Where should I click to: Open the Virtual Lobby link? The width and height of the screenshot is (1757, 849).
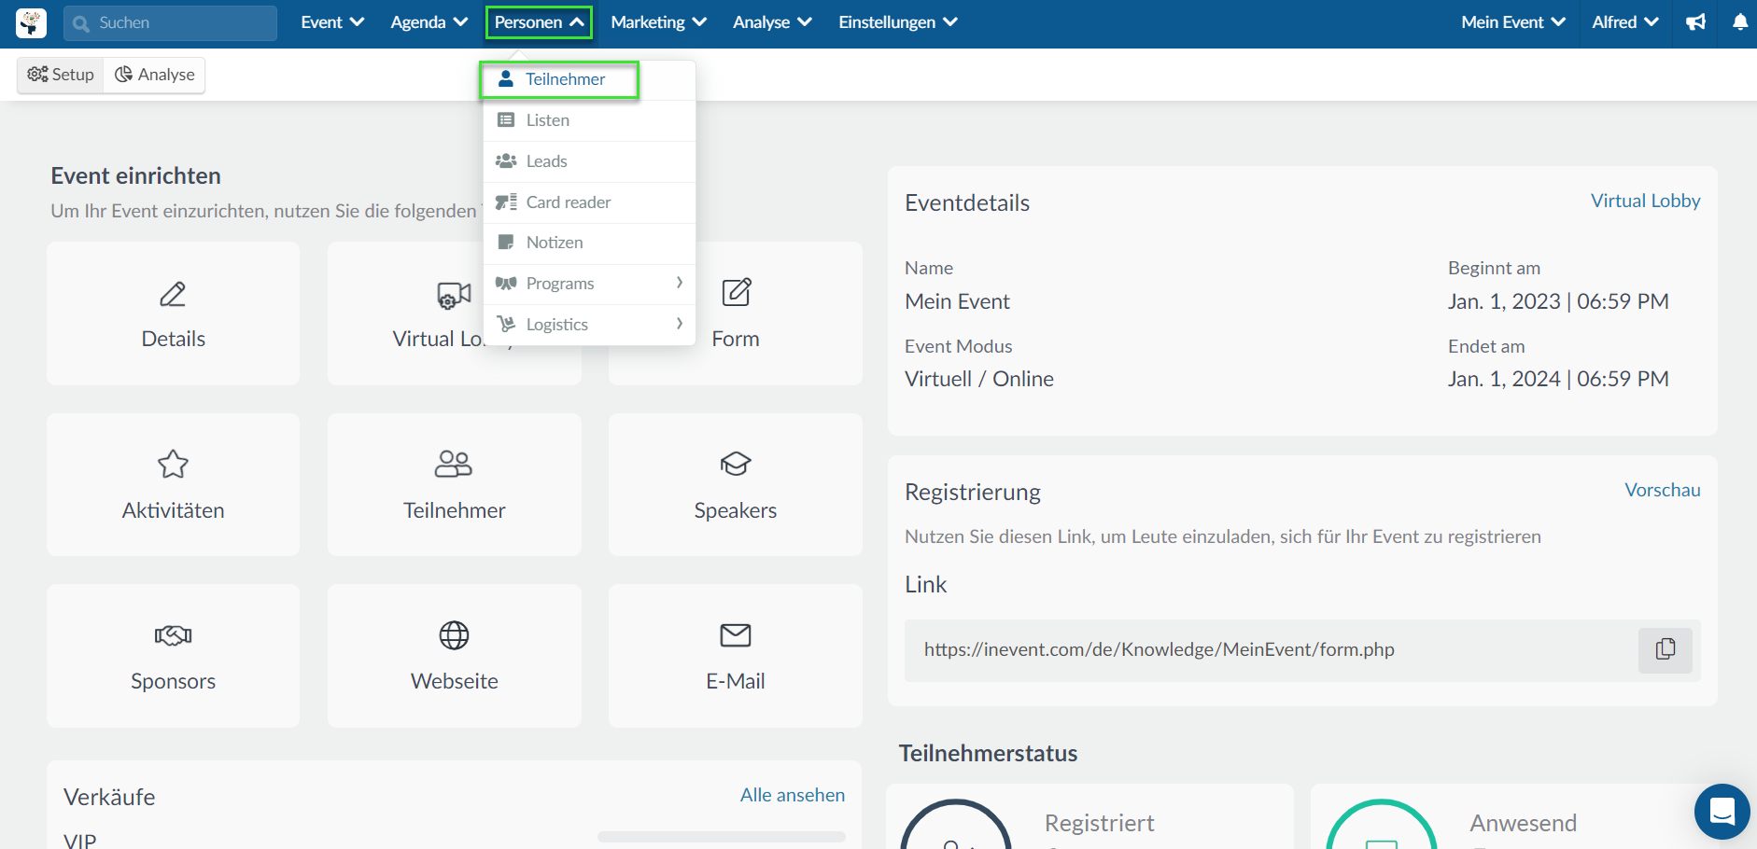1645,201
